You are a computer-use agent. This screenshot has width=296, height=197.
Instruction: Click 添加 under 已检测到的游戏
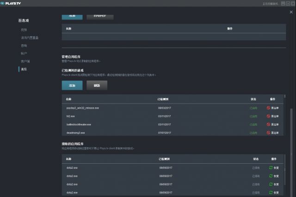pos(72,86)
